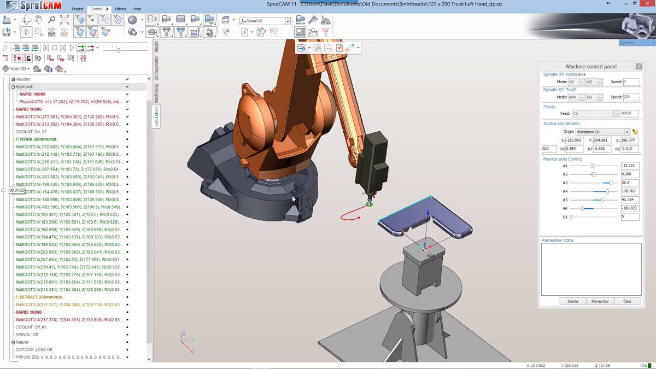Click the Voxel 5D delete simulation icon
This screenshot has height=369, width=656.
tap(59, 69)
